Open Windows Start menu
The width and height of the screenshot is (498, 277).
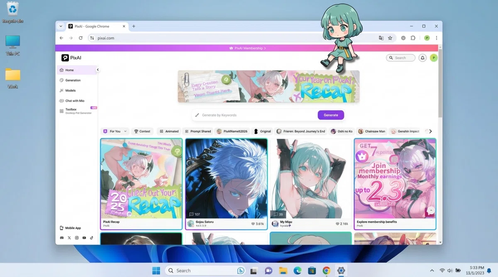pos(156,270)
